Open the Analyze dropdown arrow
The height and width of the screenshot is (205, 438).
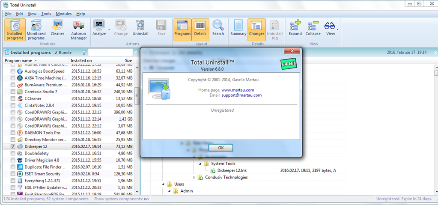(x=109, y=29)
